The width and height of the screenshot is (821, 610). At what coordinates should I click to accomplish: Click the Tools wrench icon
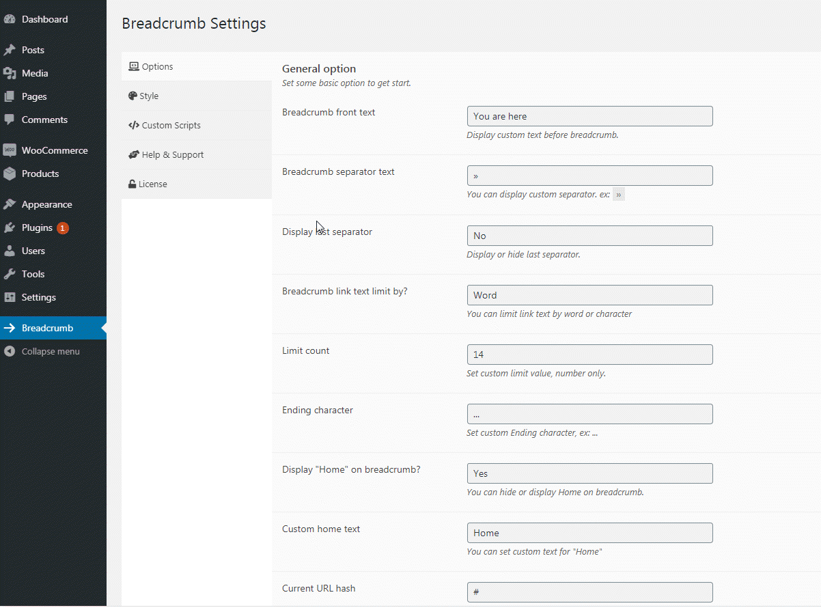point(10,274)
